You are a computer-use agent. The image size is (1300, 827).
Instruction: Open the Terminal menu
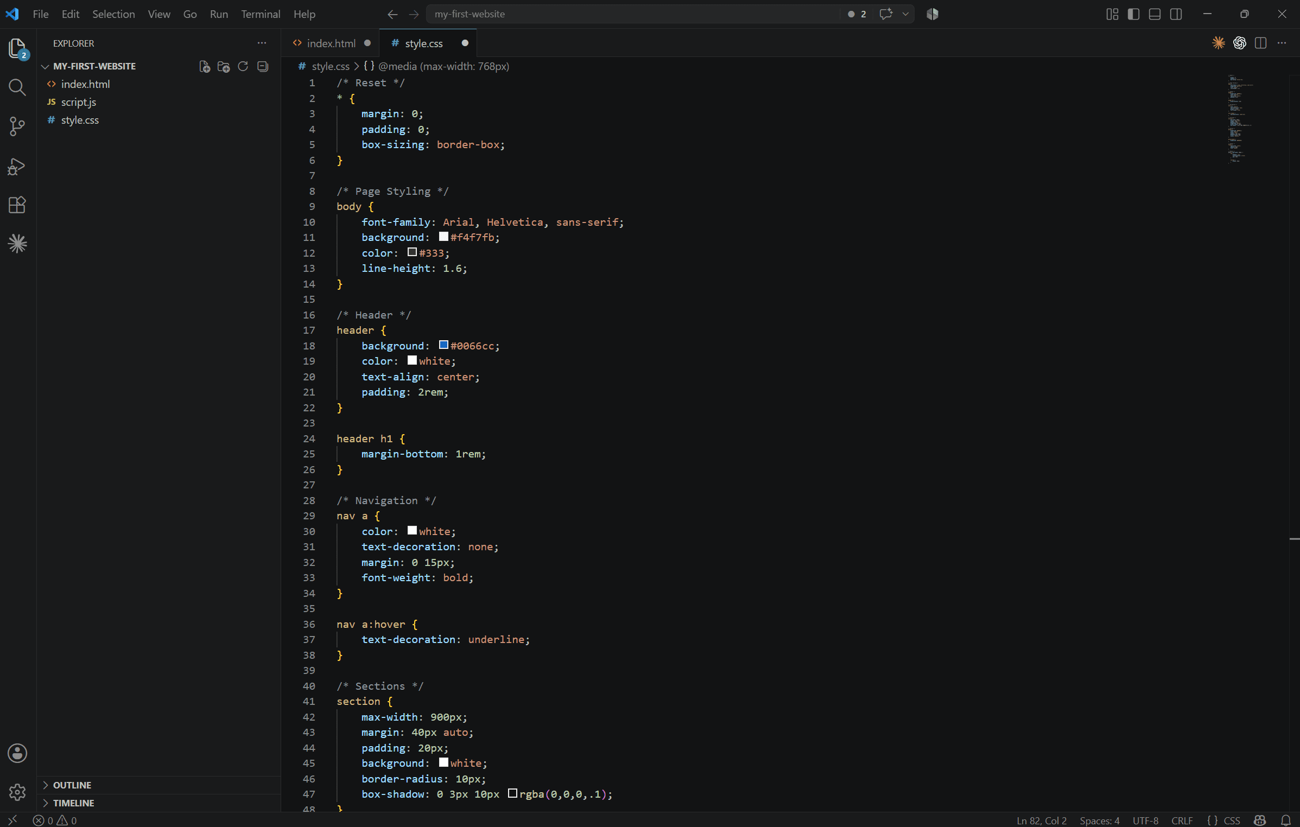[261, 14]
